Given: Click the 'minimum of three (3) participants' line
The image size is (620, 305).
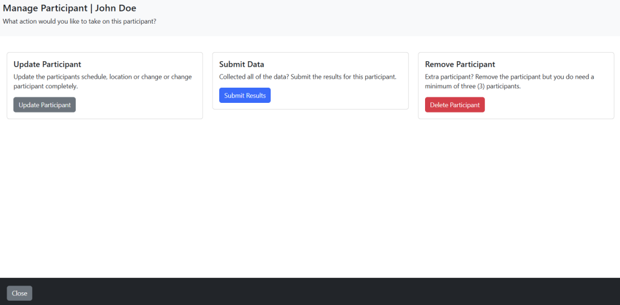Looking at the screenshot, I should [x=473, y=86].
